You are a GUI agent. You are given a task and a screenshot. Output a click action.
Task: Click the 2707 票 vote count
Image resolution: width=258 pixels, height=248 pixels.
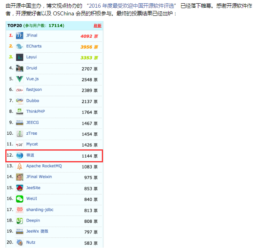90,69
